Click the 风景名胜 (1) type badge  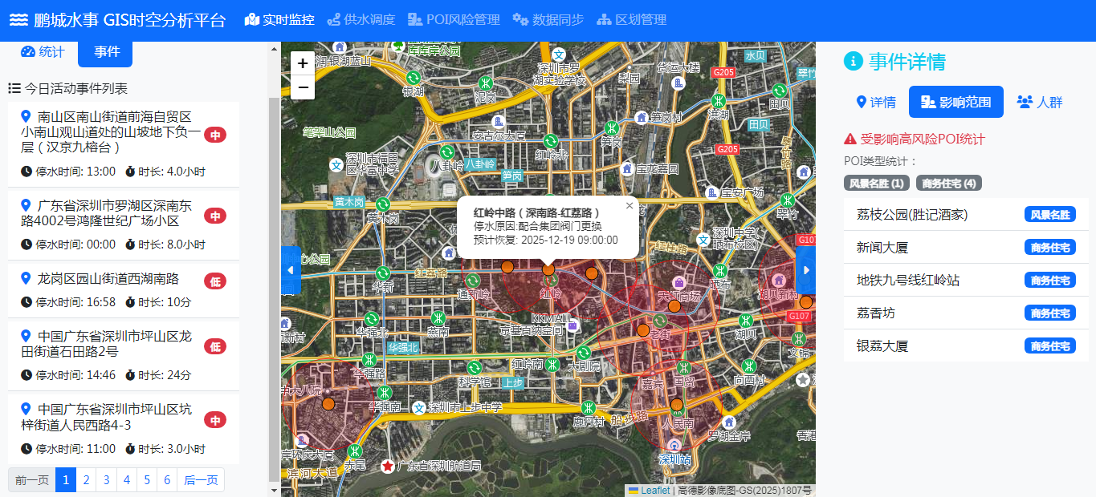point(877,184)
